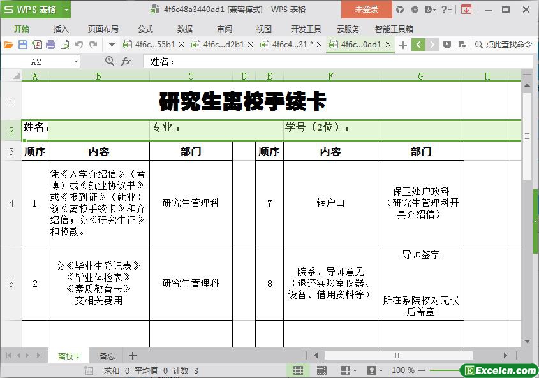Switch to normal view in the status bar
Image resolution: width=539 pixels, height=378 pixels.
click(299, 370)
